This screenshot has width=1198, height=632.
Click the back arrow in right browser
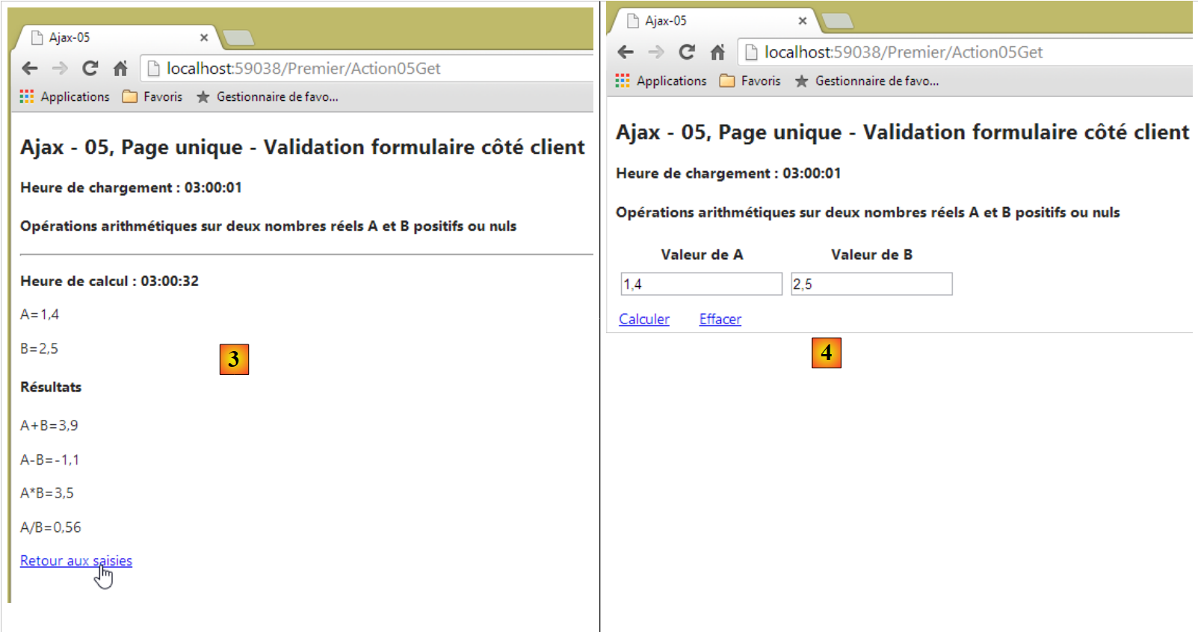click(626, 52)
